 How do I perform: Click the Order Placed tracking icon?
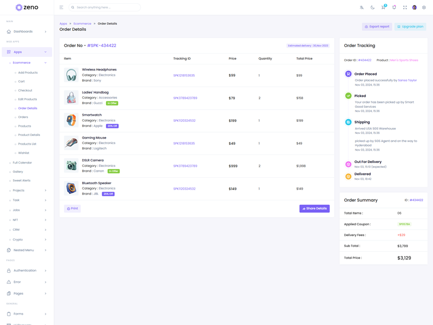click(x=348, y=74)
